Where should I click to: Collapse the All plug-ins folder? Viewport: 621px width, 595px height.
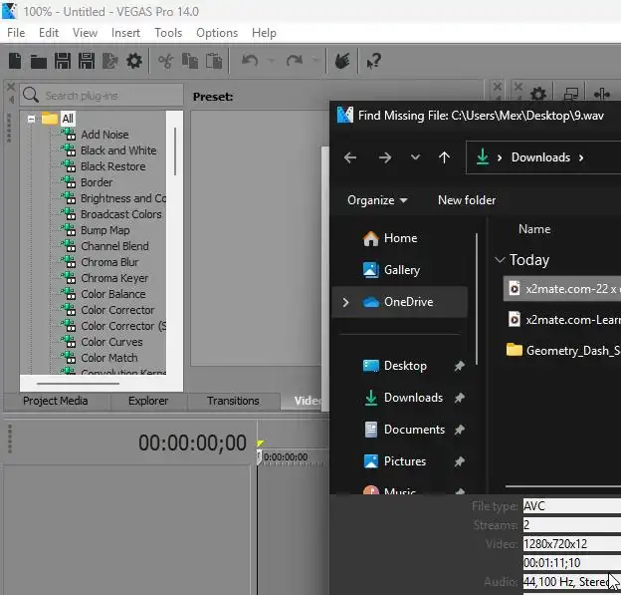tap(31, 119)
